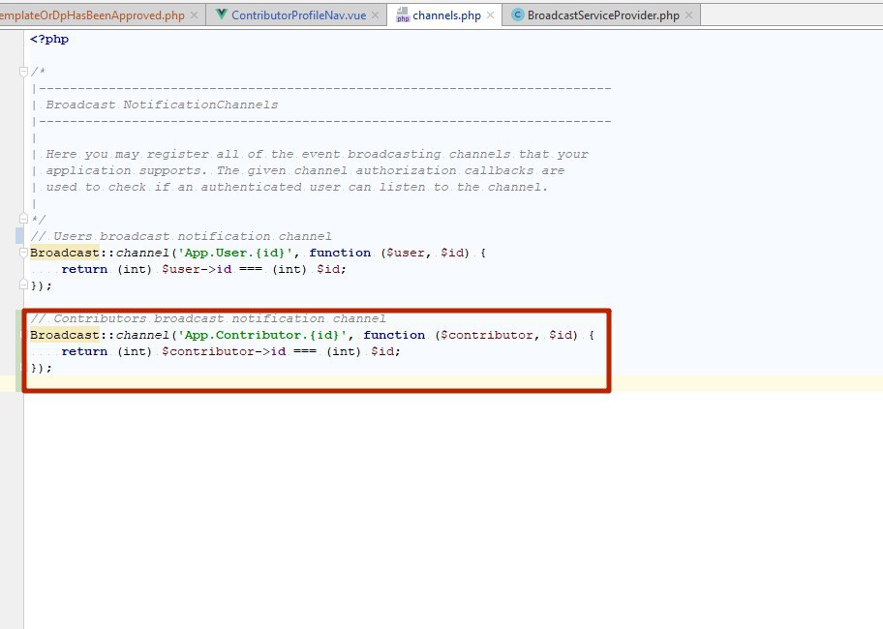The height and width of the screenshot is (629, 883).
Task: Click the 'App.Contributor.{id}' channel string
Action: pos(261,335)
